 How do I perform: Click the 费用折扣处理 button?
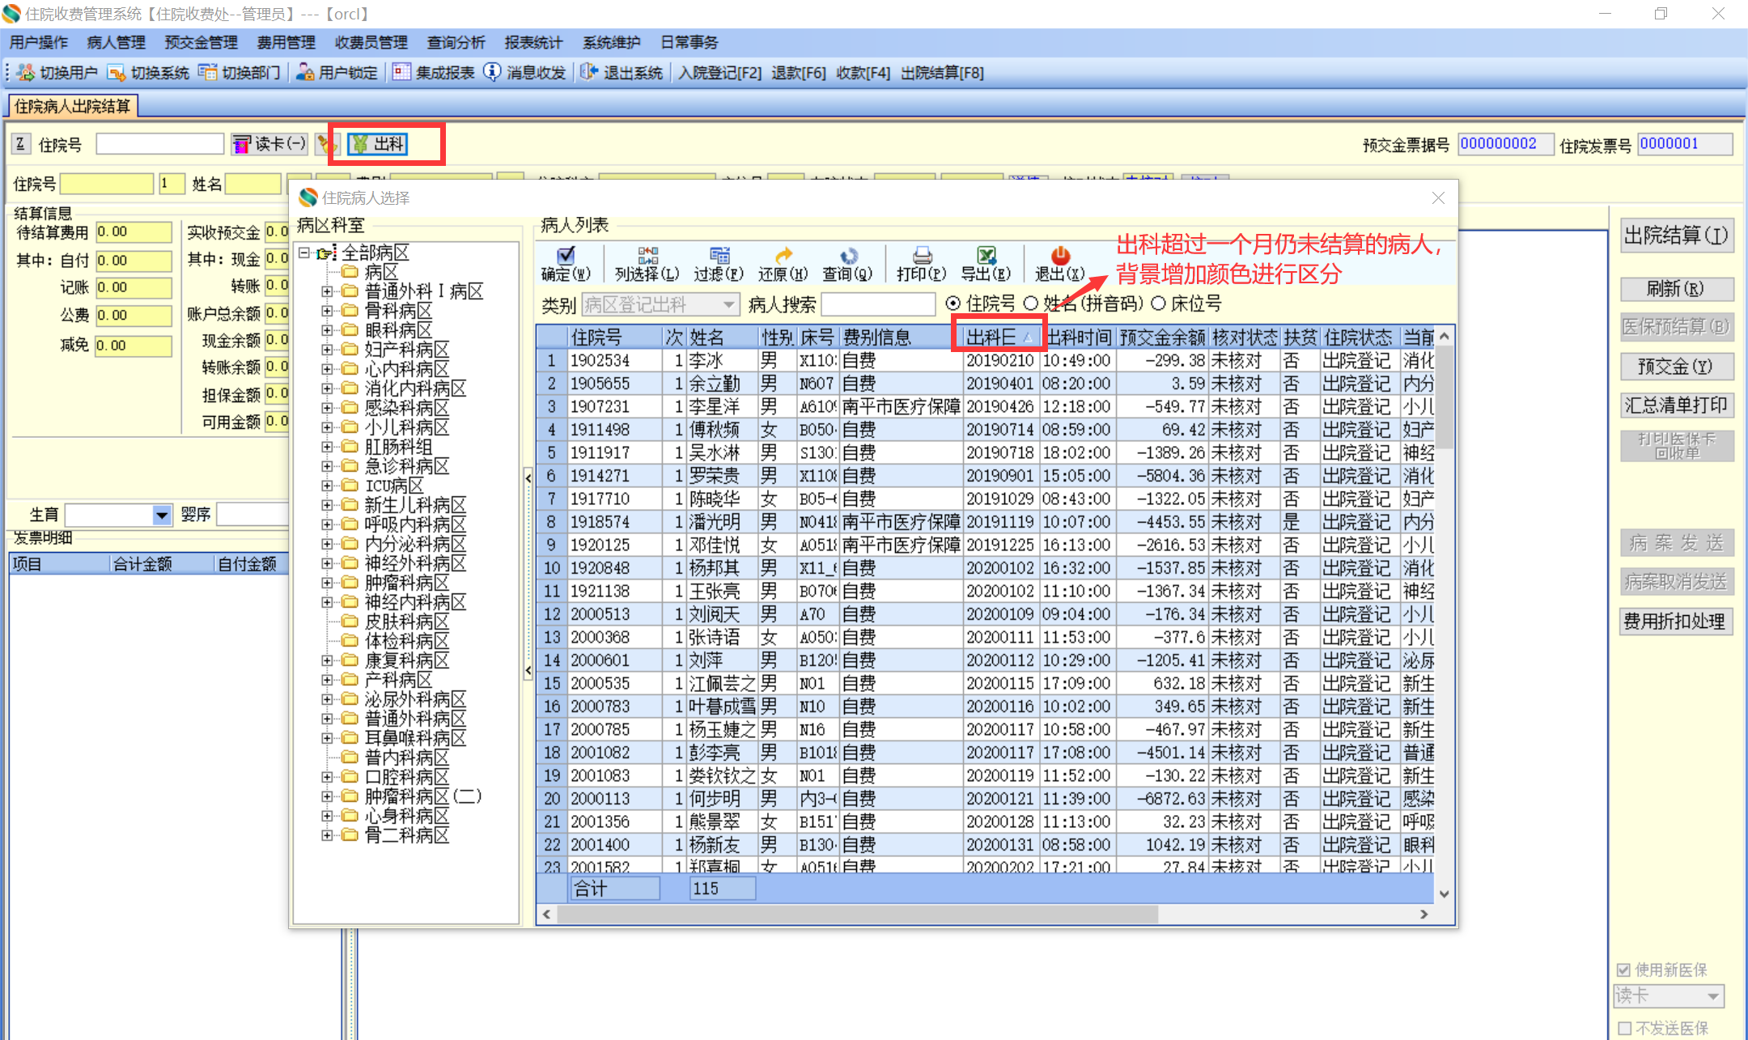click(1675, 622)
